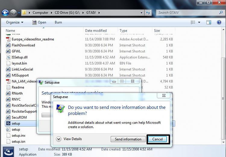Select CD Drive (G:) in breadcrumb

click(67, 13)
